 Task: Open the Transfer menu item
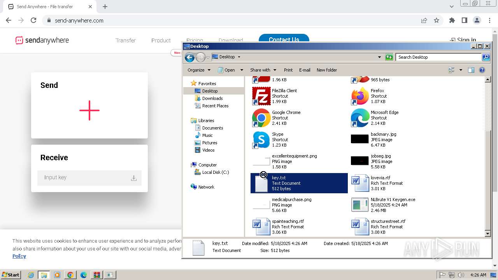[126, 40]
